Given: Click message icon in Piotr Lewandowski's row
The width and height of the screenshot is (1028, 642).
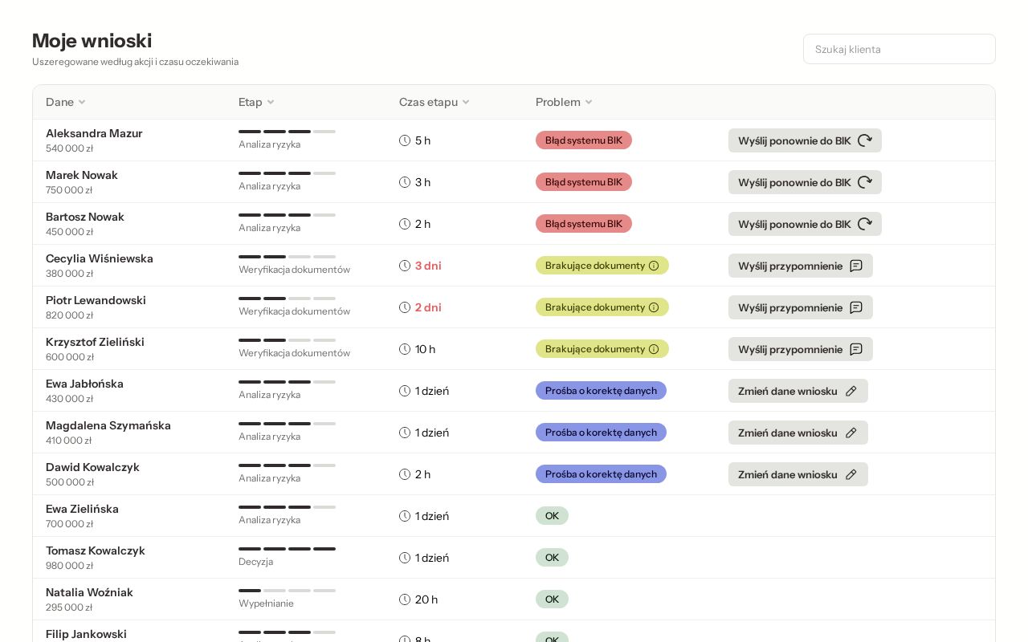Looking at the screenshot, I should pos(856,307).
